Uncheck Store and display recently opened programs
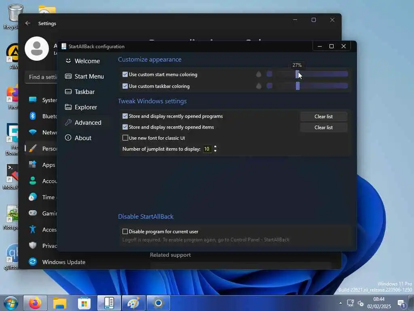 tap(125, 116)
